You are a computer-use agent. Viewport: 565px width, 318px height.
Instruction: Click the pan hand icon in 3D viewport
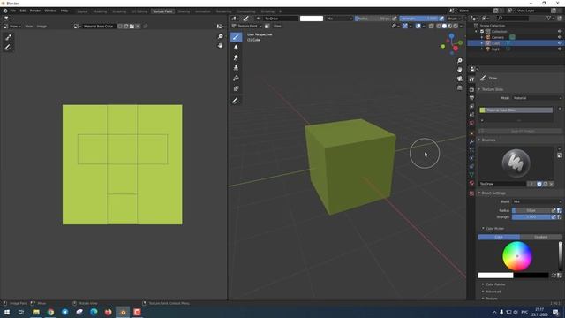[x=459, y=70]
